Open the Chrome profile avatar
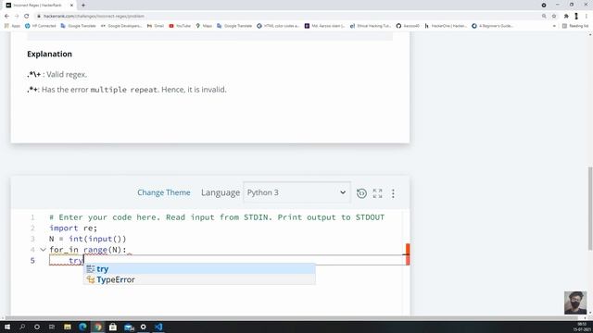Image resolution: width=593 pixels, height=333 pixels. (576, 17)
